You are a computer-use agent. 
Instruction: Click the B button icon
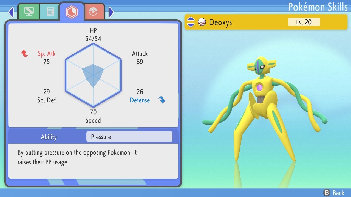point(327,193)
